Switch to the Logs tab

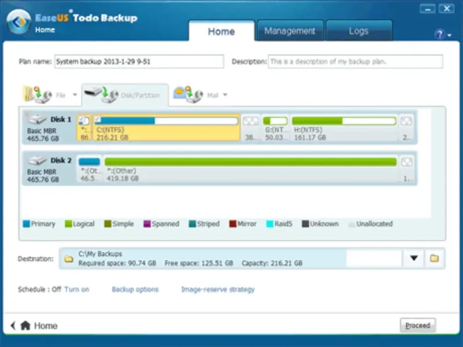pyautogui.click(x=359, y=31)
